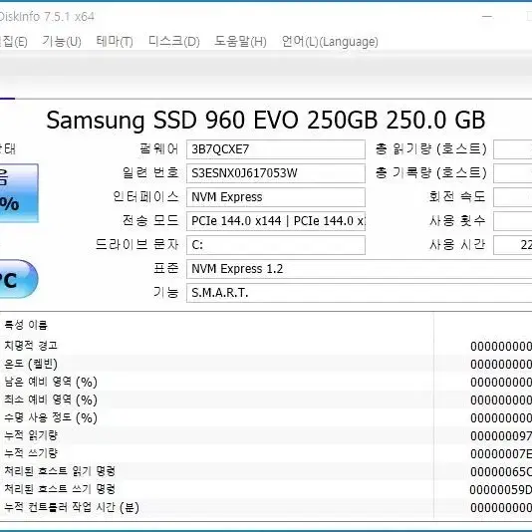Image resolution: width=532 pixels, height=532 pixels.
Task: Click the 사용 시간 label
Action: pos(457,245)
